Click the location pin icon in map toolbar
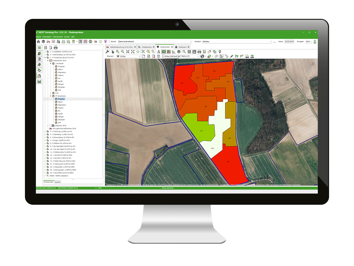The image size is (354, 266). (x=220, y=52)
